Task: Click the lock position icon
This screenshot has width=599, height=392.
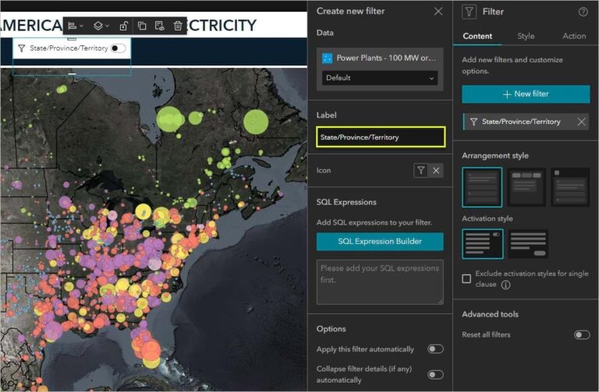Action: click(123, 26)
